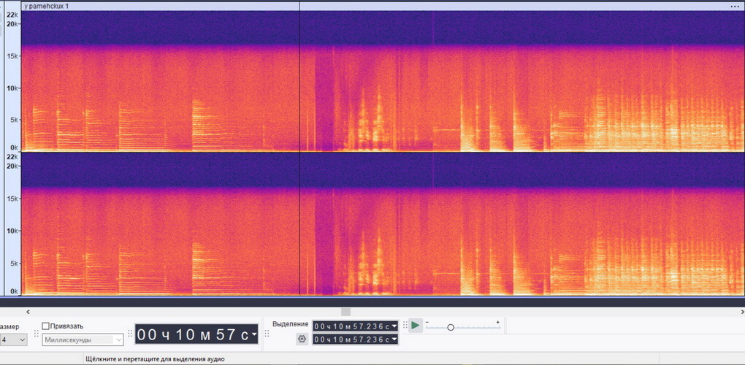This screenshot has height=365, width=745.
Task: Click the horizontal scrollbar thumb
Action: 345,312
